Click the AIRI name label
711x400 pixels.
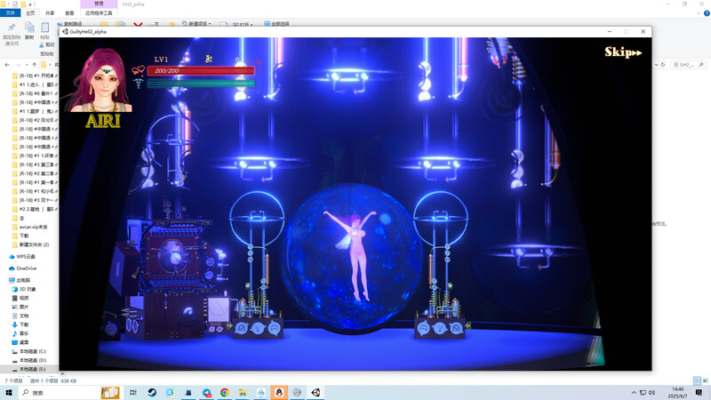tap(103, 121)
